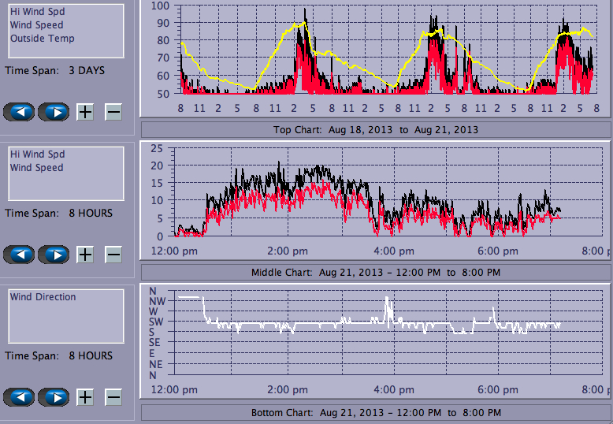Click the Top Chart date range bar
The width and height of the screenshot is (613, 424).
click(x=375, y=129)
